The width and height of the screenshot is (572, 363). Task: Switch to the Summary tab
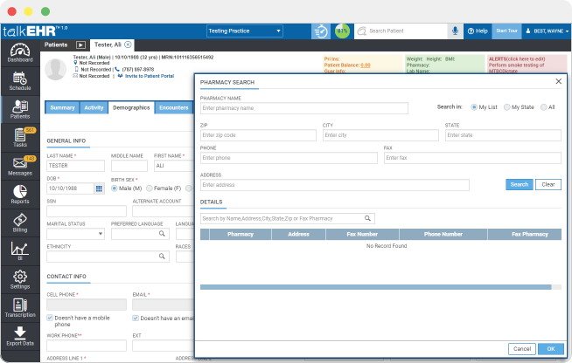pyautogui.click(x=62, y=108)
